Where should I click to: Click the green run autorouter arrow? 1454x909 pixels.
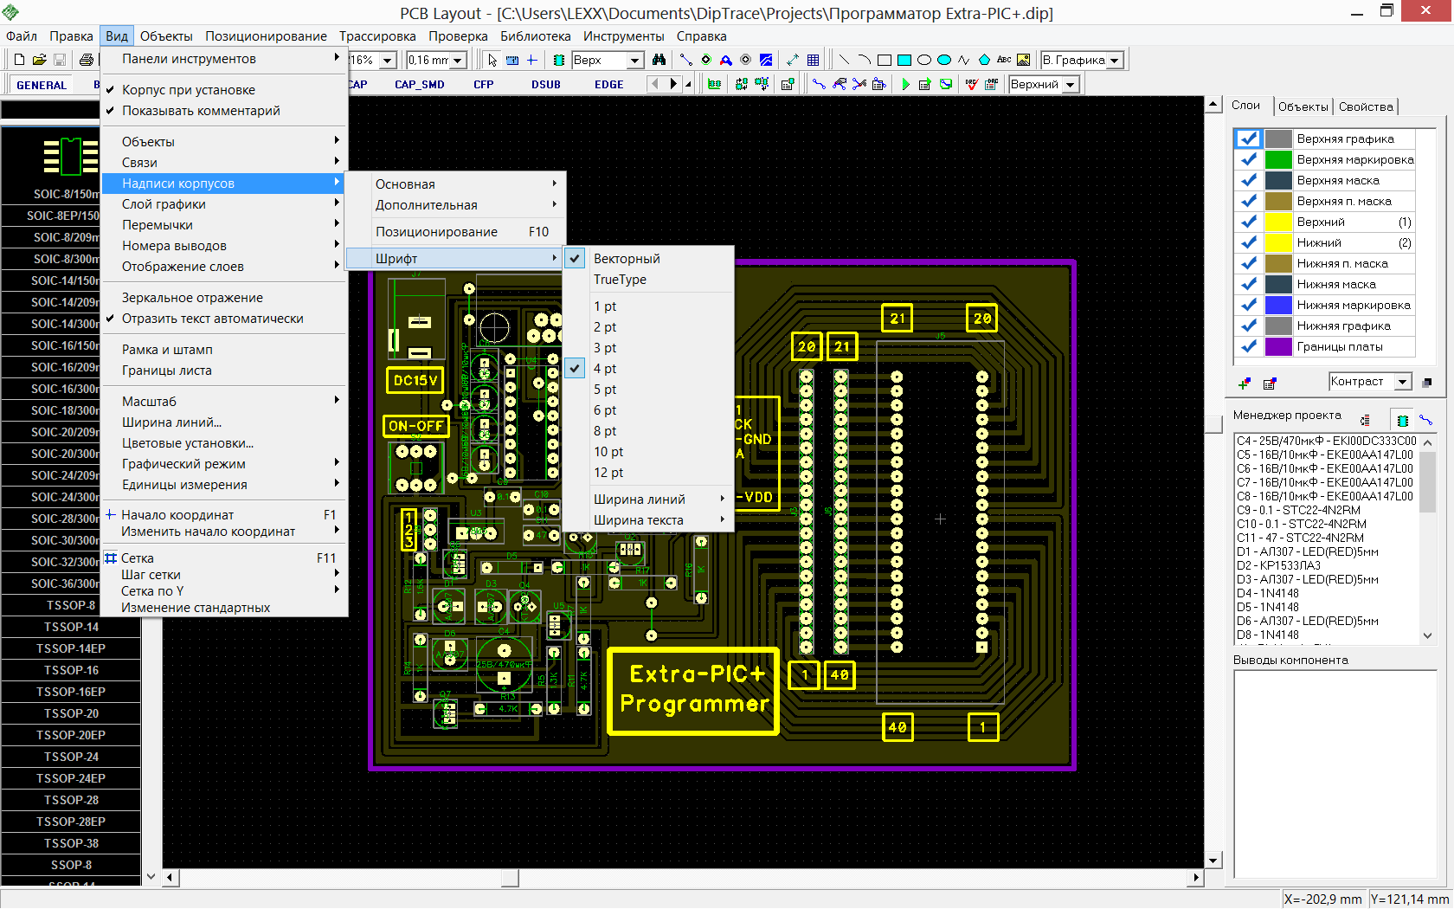pos(905,84)
